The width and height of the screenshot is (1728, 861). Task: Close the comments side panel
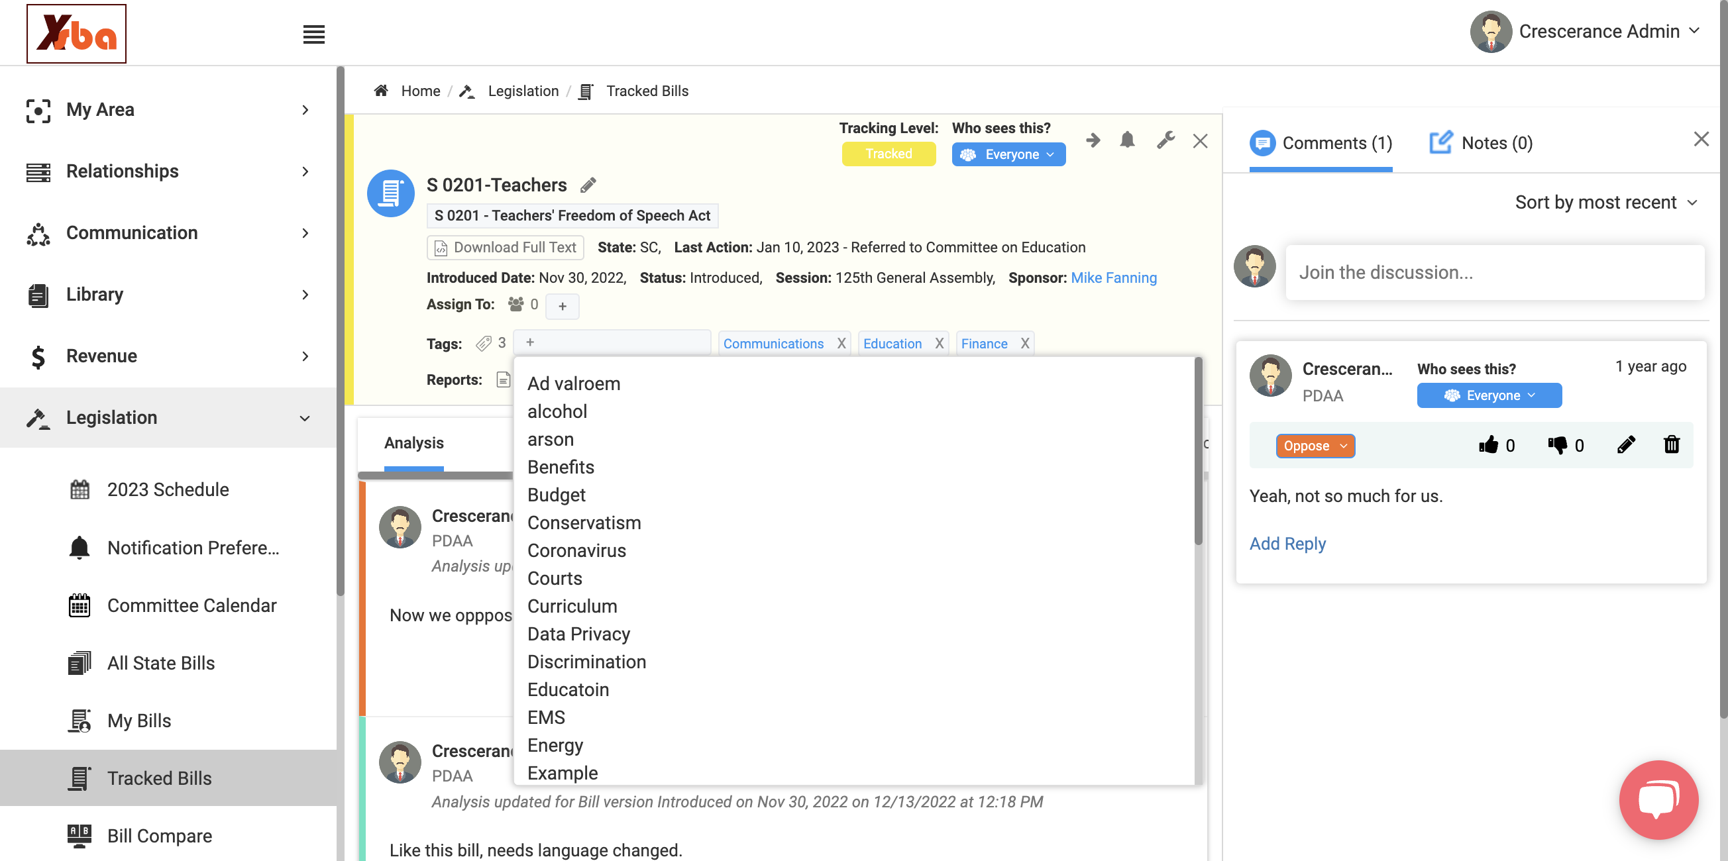click(x=1700, y=139)
